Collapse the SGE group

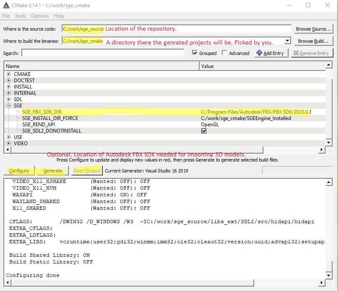pos(8,105)
